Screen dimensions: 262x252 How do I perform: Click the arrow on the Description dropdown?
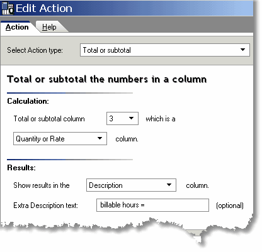(169, 185)
